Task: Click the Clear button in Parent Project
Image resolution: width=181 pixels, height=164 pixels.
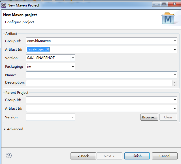Action: click(x=168, y=117)
